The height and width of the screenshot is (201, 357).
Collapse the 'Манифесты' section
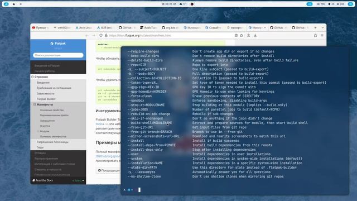(35, 104)
